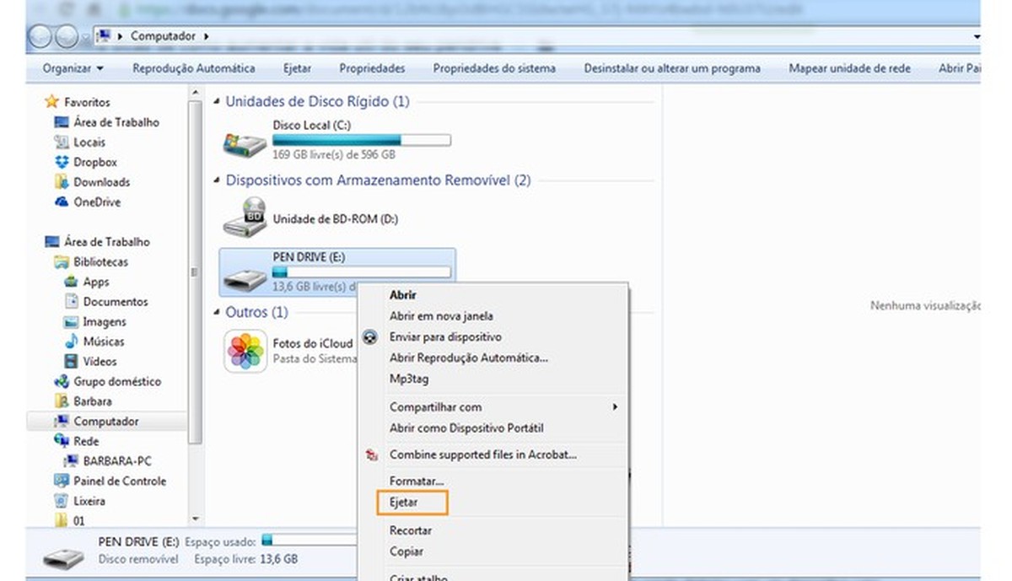Select Locais under Favoritos
The height and width of the screenshot is (581, 1012).
(x=89, y=143)
